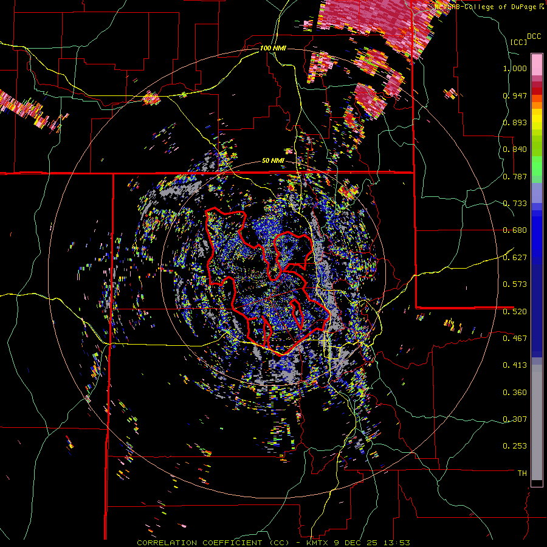Click the 0.467 scale label

pyautogui.click(x=515, y=338)
